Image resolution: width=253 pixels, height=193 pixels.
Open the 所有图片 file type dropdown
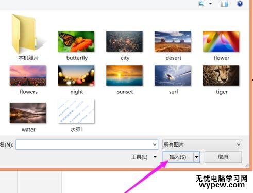(202, 144)
